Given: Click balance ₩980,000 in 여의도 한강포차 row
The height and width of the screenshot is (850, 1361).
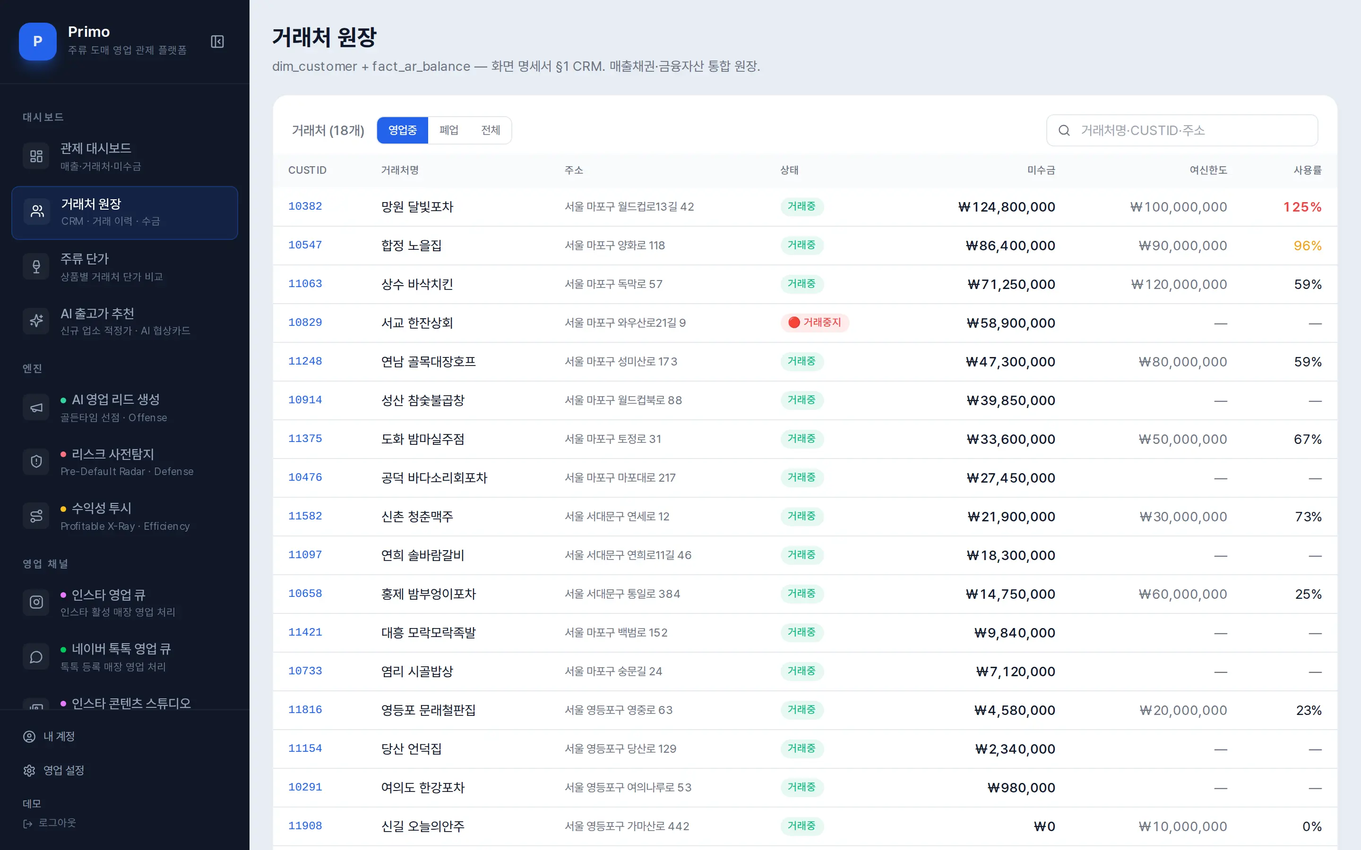Looking at the screenshot, I should pos(1021,788).
